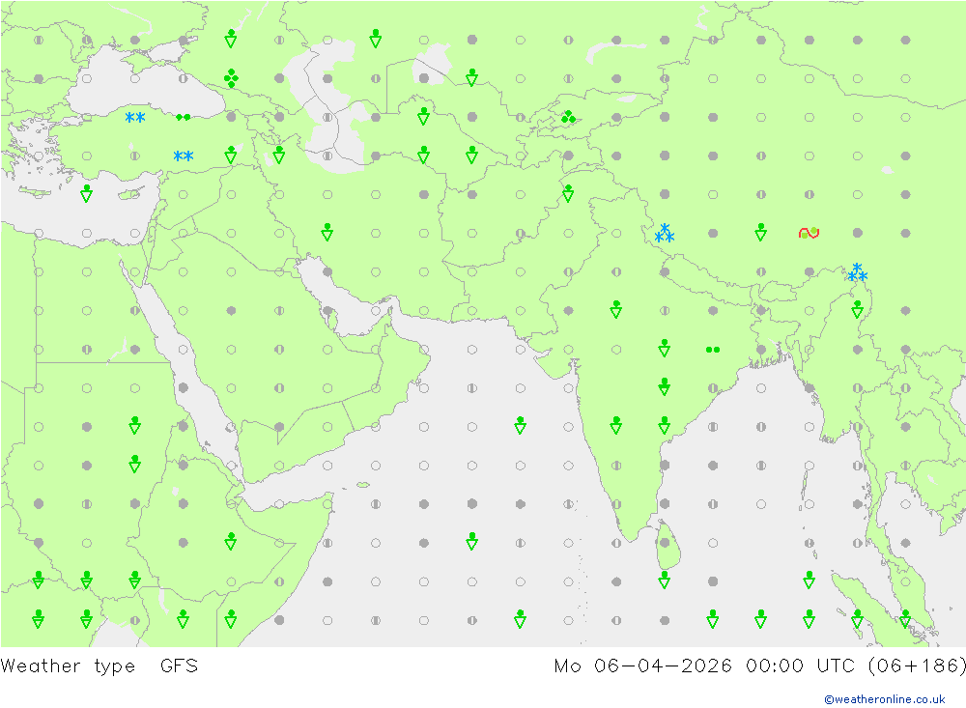Click the green shower symbol north of the Caspian Sea
The height and width of the screenshot is (708, 966).
click(x=375, y=39)
